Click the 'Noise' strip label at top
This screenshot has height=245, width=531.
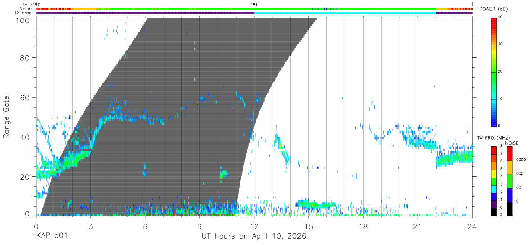click(x=26, y=9)
